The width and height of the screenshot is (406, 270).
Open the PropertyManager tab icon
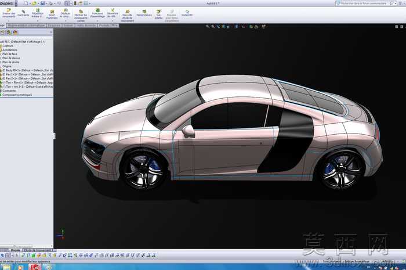9,33
